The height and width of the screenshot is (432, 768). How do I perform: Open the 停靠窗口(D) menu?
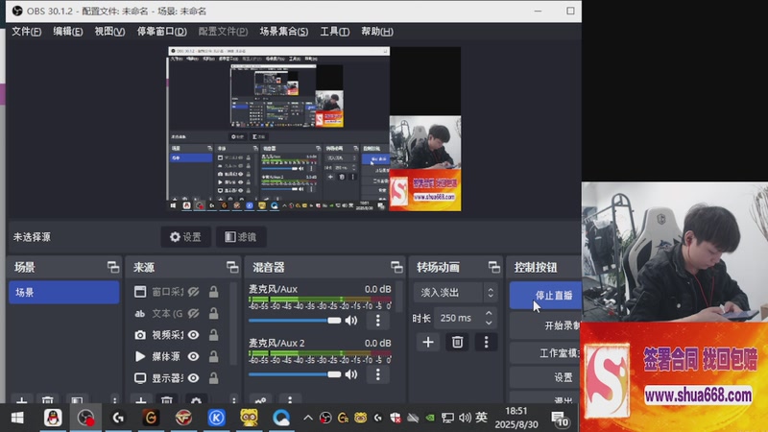(x=161, y=32)
